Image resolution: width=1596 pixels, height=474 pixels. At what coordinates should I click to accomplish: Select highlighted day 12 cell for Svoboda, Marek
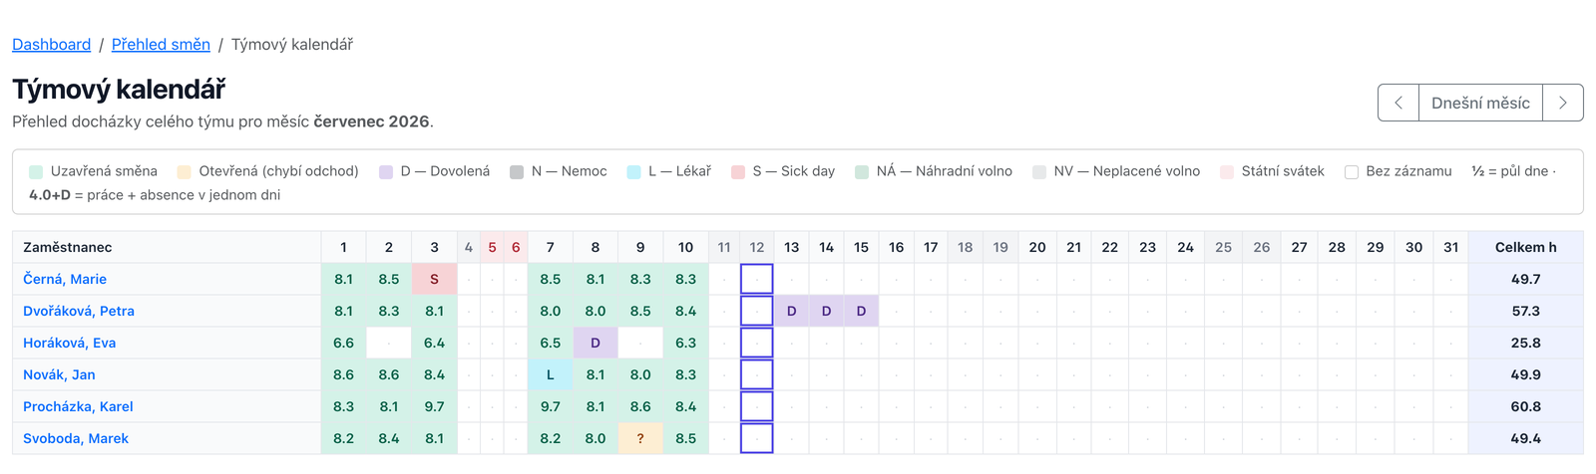click(x=757, y=438)
